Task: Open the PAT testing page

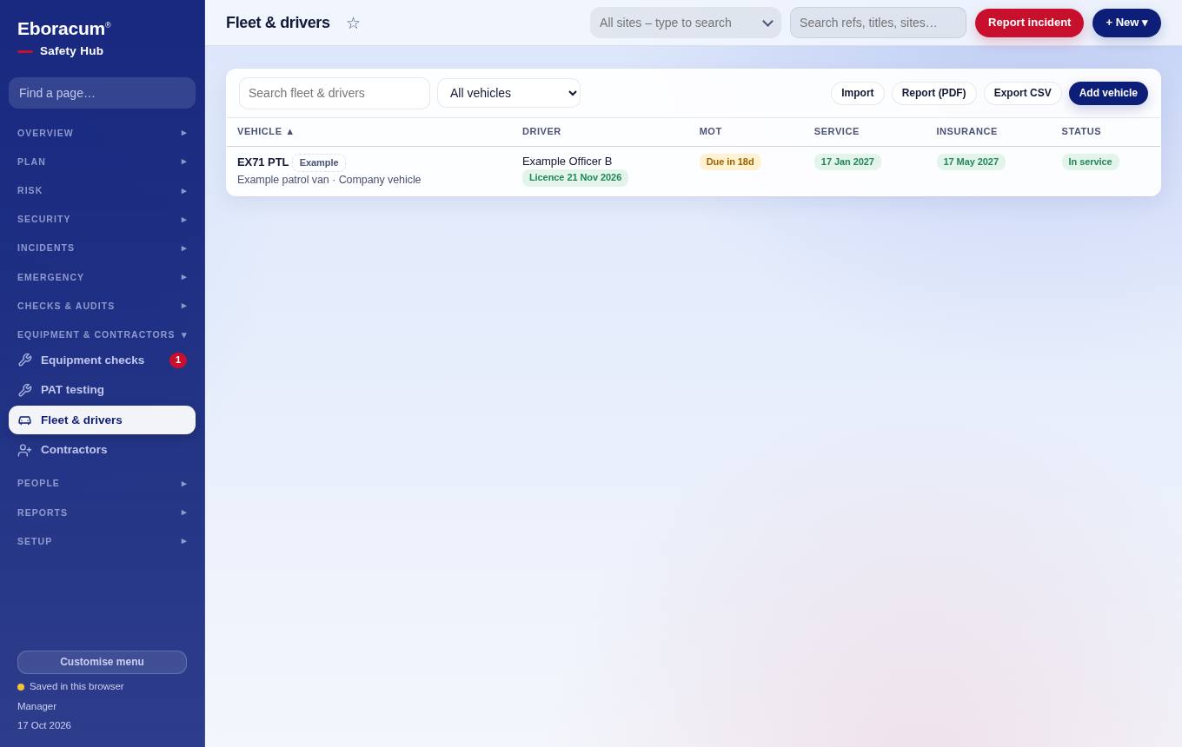Action: point(102,390)
